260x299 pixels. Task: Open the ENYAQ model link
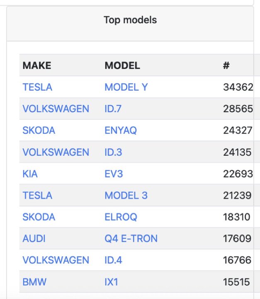tap(121, 130)
